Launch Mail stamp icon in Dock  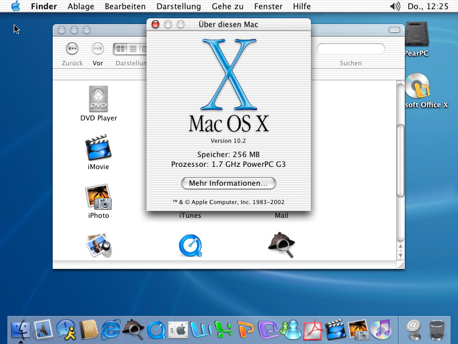tap(44, 329)
